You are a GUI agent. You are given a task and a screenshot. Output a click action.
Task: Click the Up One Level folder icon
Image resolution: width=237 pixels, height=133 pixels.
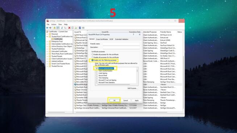click(x=55, y=28)
